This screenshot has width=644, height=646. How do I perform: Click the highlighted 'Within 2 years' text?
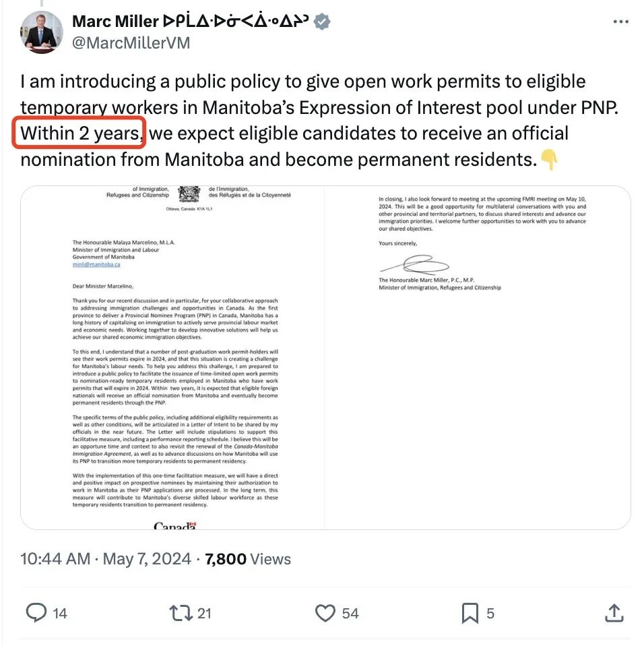[x=79, y=133]
